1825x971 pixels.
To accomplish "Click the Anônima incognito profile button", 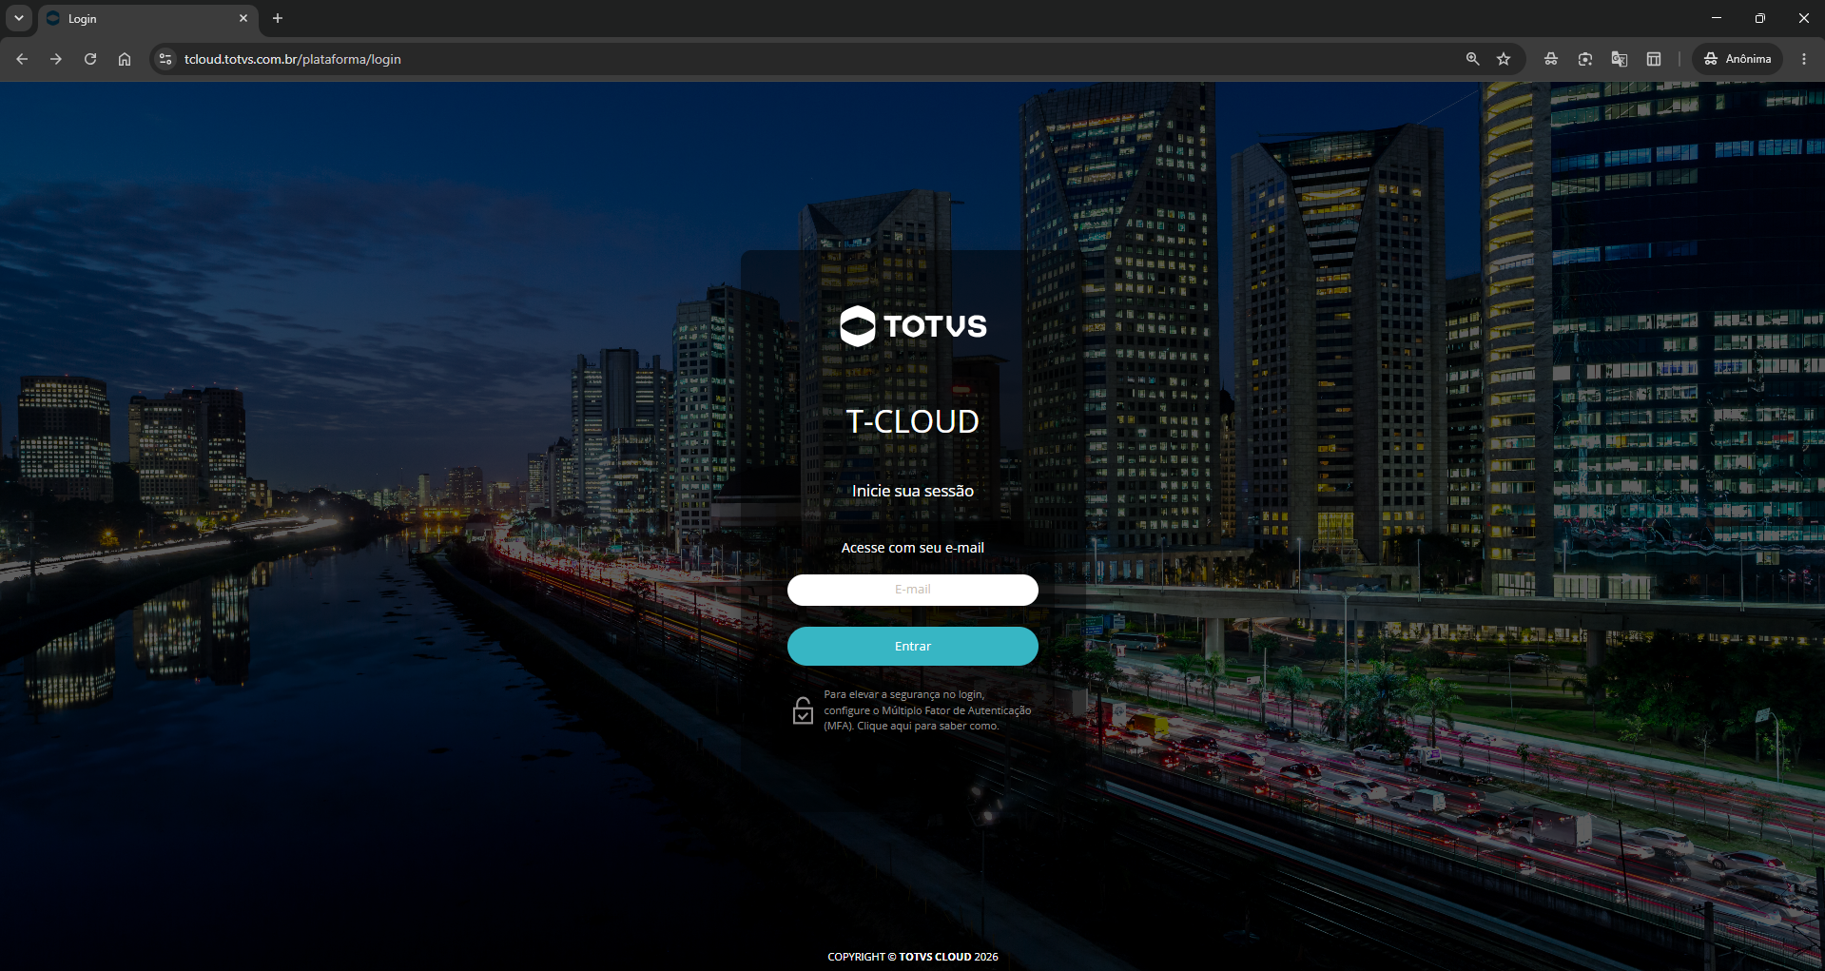I will click(1738, 59).
